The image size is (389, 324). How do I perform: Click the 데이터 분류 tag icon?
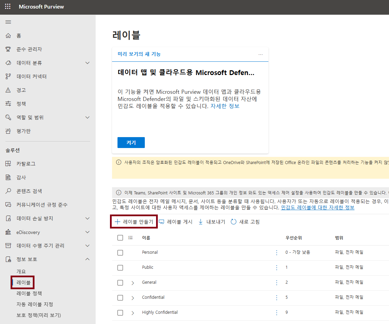point(8,63)
